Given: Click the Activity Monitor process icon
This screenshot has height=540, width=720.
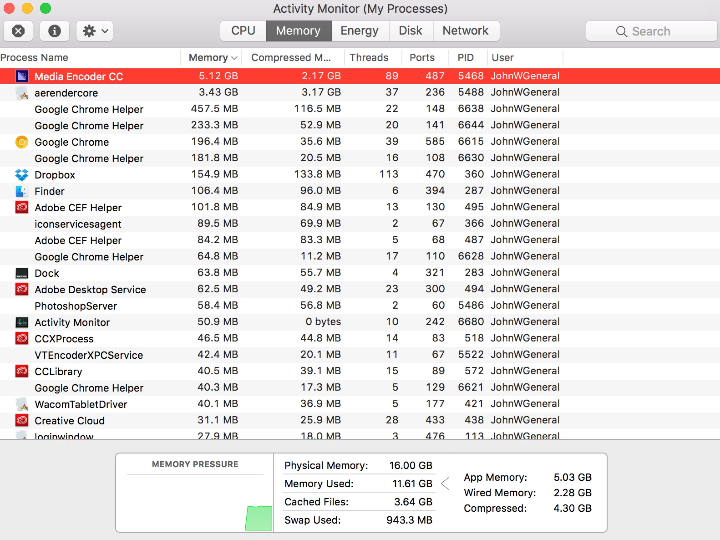Looking at the screenshot, I should (x=22, y=322).
